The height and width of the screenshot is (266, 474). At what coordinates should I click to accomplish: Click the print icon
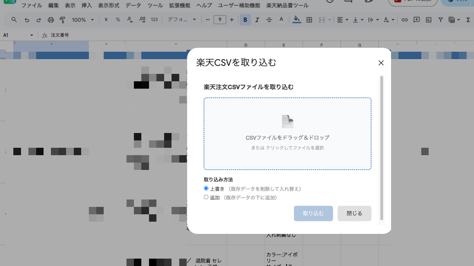point(51,20)
